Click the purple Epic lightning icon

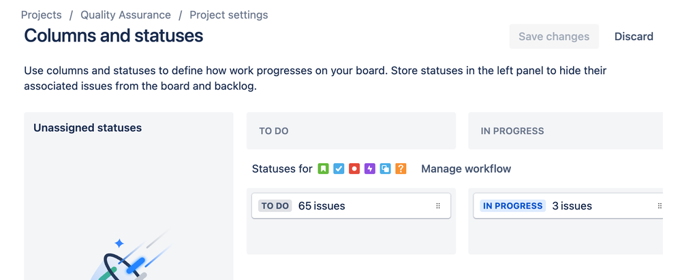370,169
